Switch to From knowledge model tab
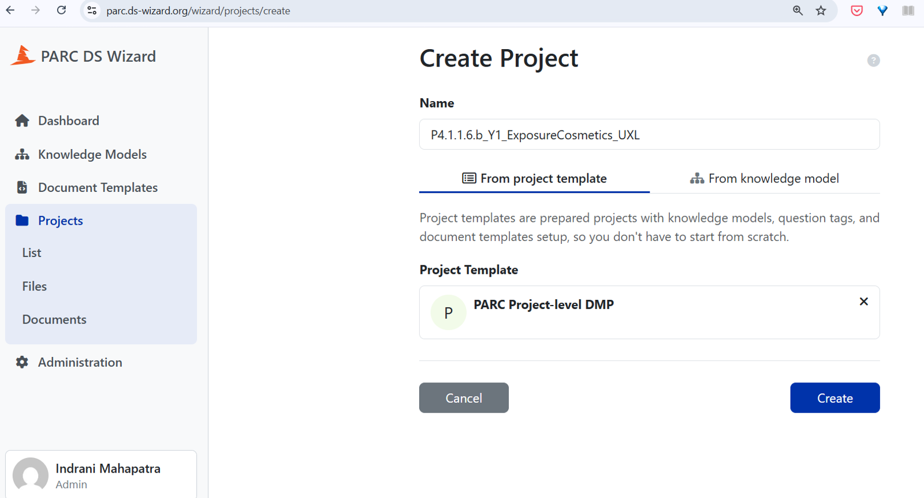Screen dimensions: 924x498 (764, 179)
